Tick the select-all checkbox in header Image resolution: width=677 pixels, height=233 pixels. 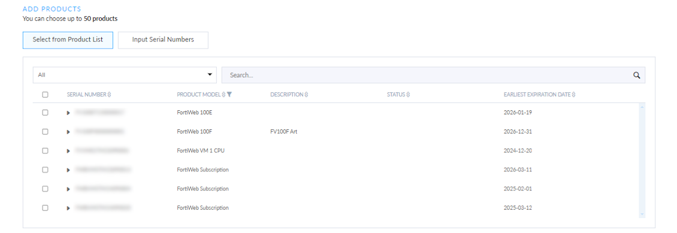46,95
